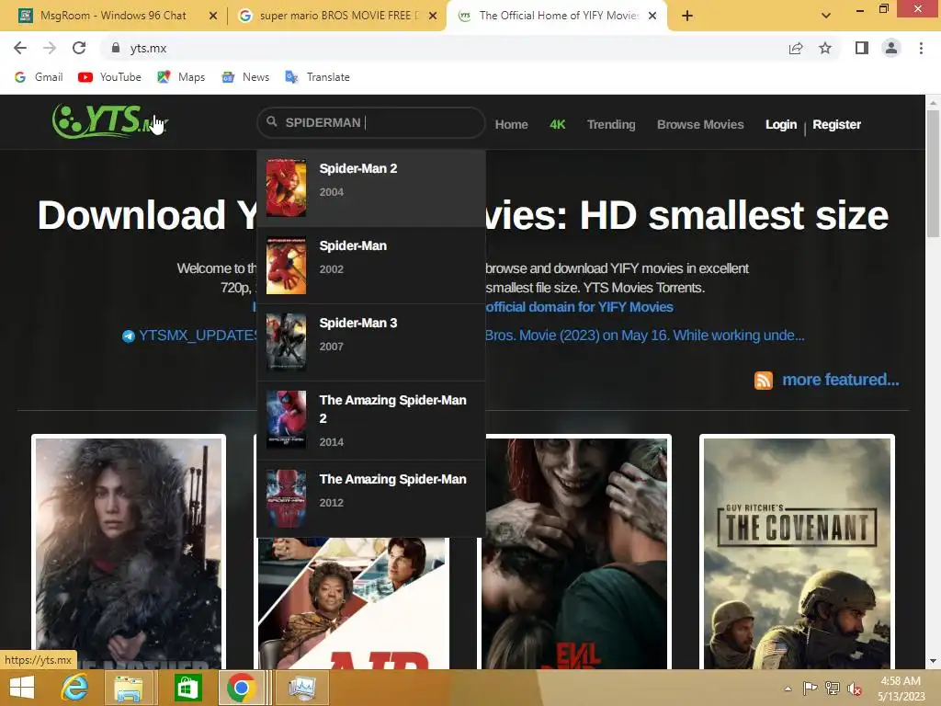Open the Trending nav link
This screenshot has height=706, width=941.
coord(611,124)
